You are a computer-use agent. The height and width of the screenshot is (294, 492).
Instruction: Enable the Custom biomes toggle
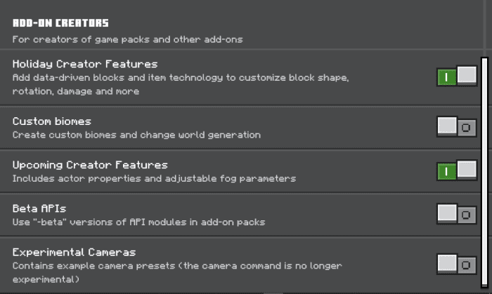457,127
